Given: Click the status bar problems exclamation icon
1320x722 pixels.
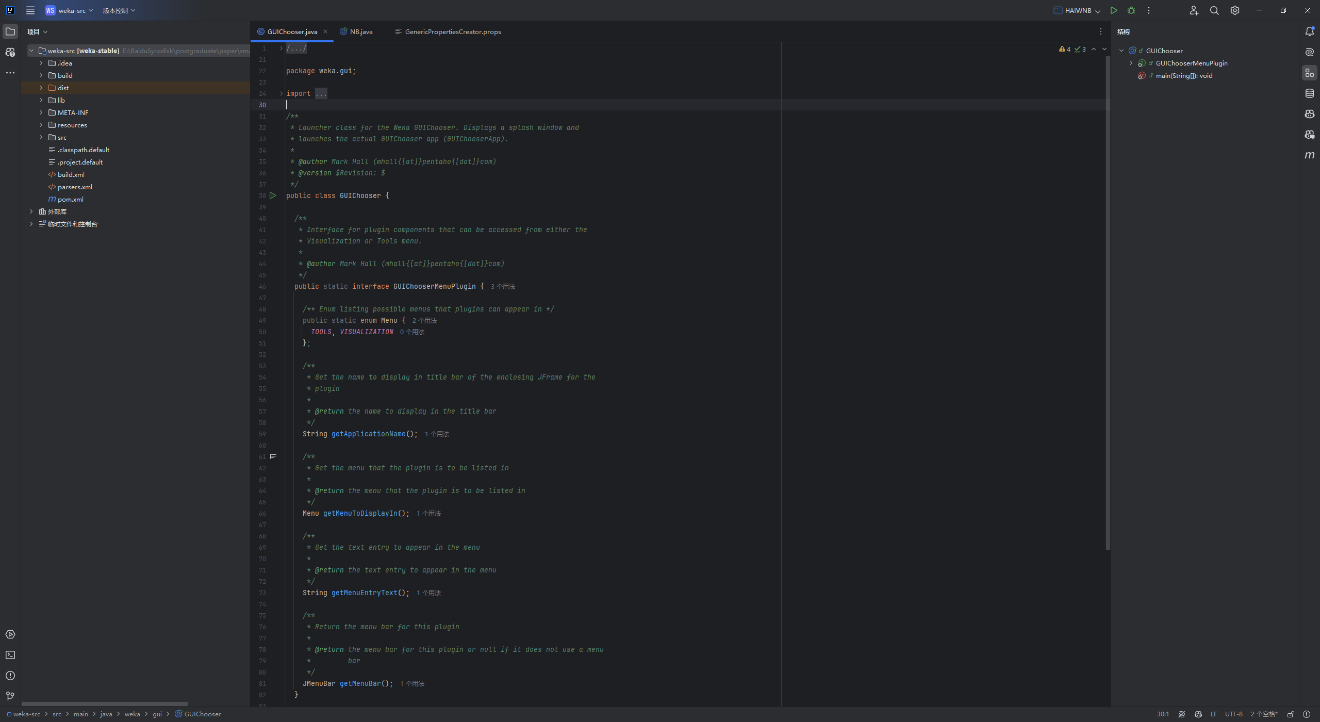Looking at the screenshot, I should coord(1307,714).
